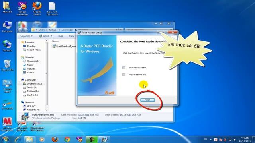Viewport: 255px width, 143px height.
Task: Open Windows Media Player from taskbar
Action: [42, 139]
